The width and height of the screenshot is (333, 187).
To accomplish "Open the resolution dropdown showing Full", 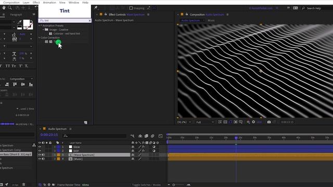I will pos(204,122).
